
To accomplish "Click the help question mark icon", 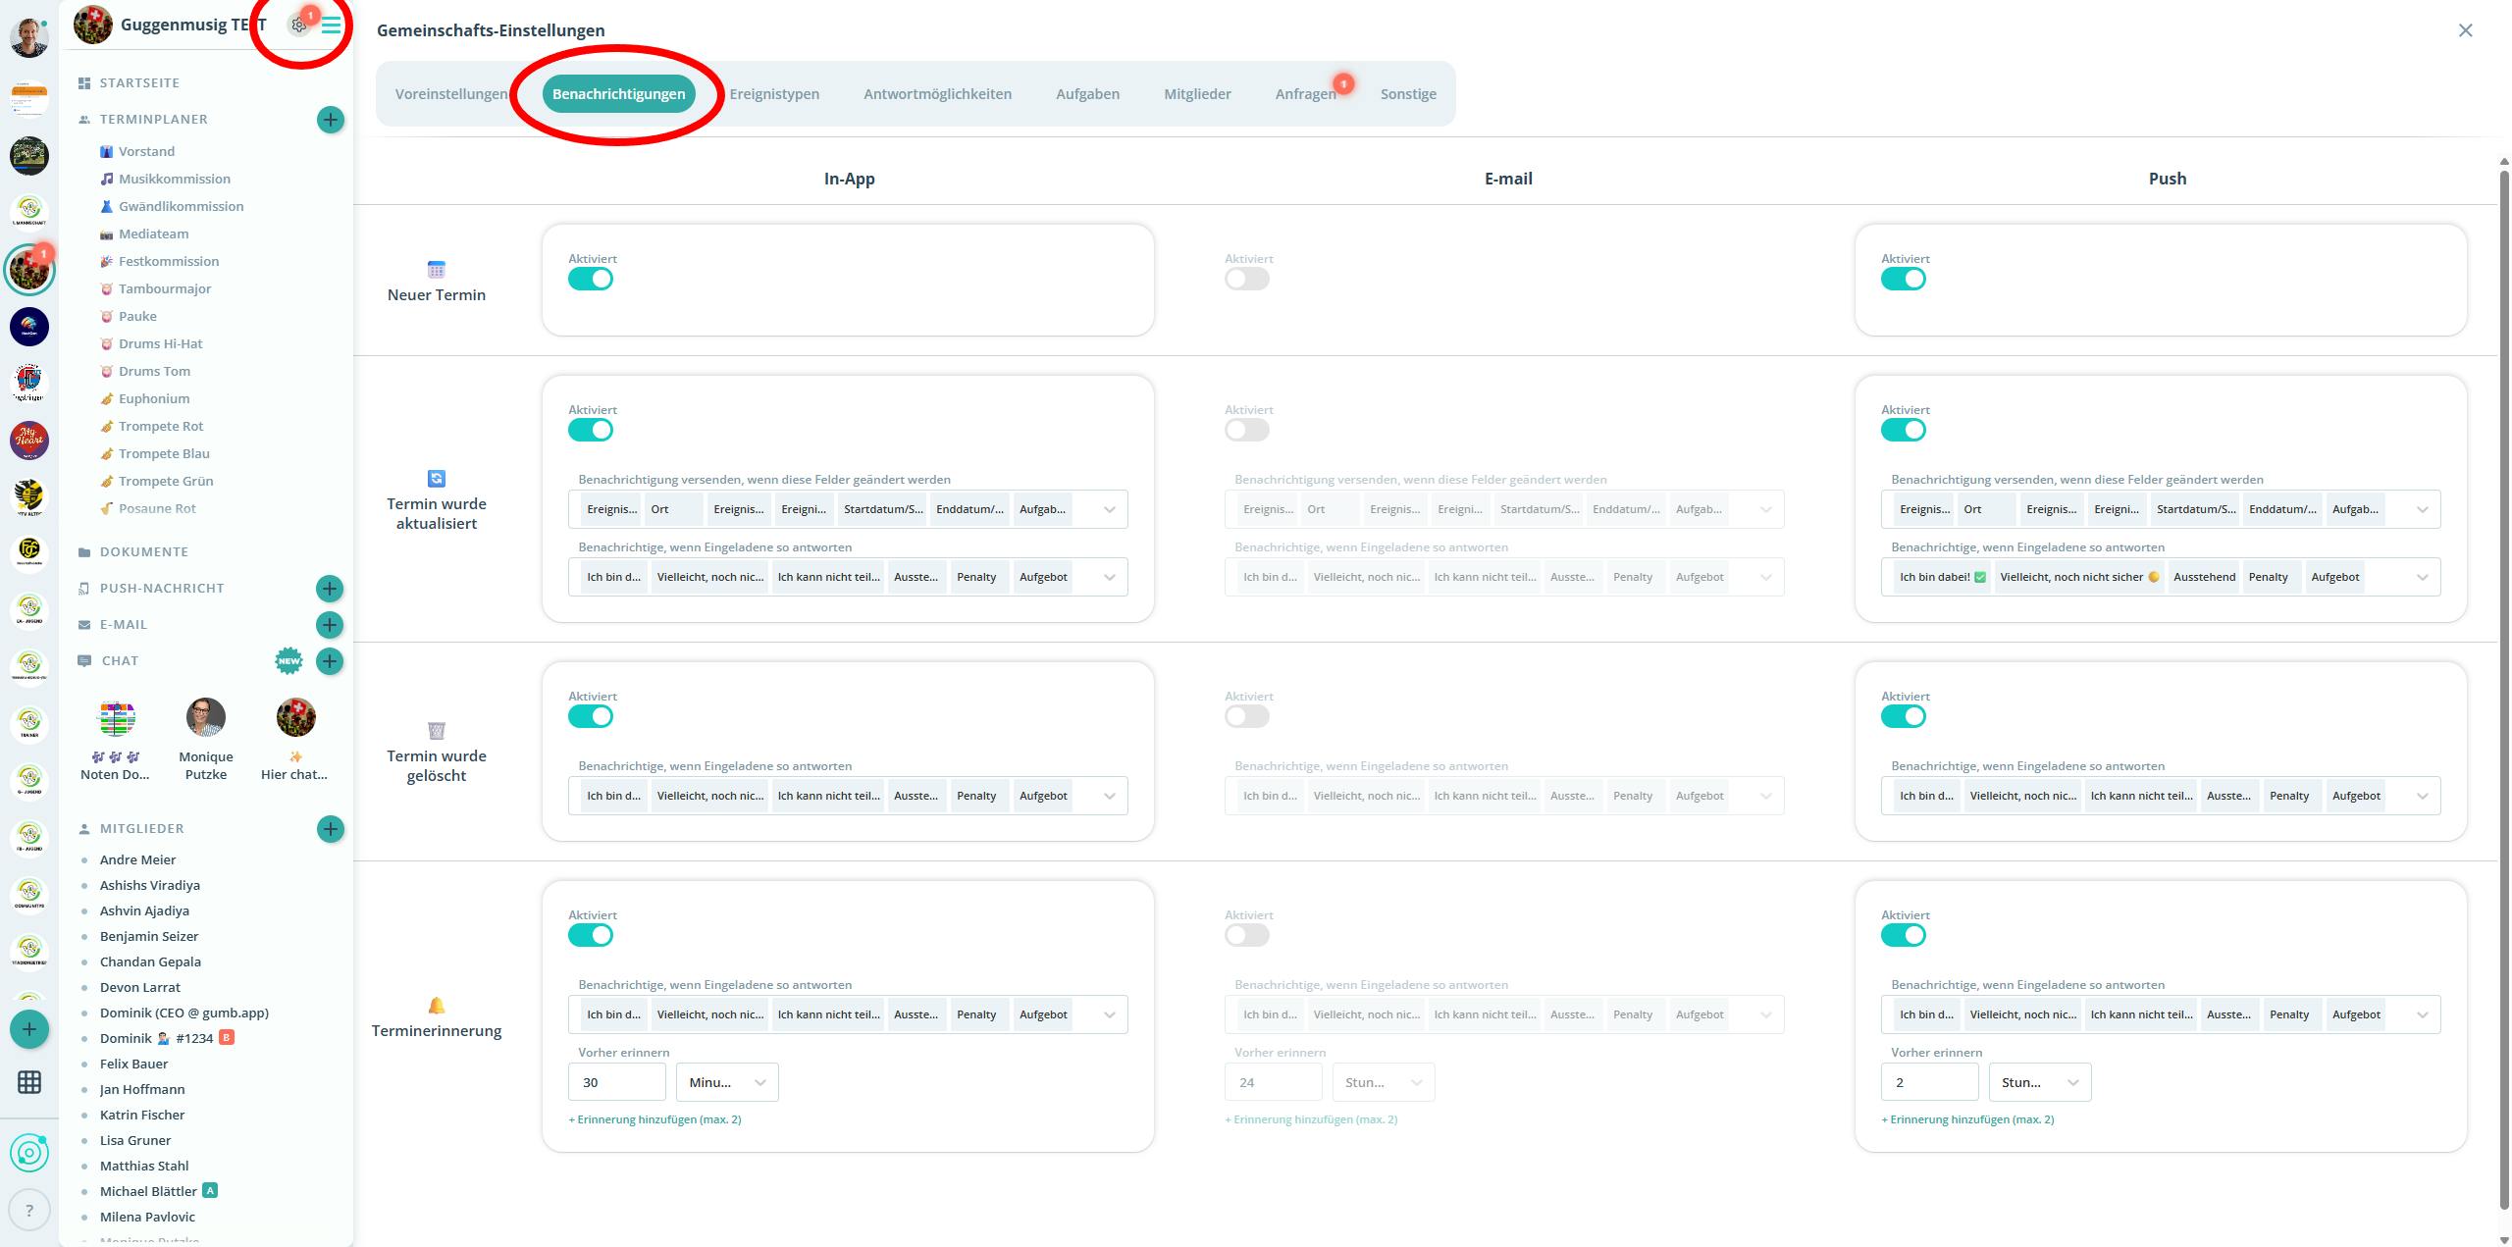I will 29,1210.
